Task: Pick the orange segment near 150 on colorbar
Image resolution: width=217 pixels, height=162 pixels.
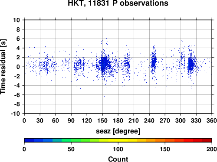Action: click(165, 140)
